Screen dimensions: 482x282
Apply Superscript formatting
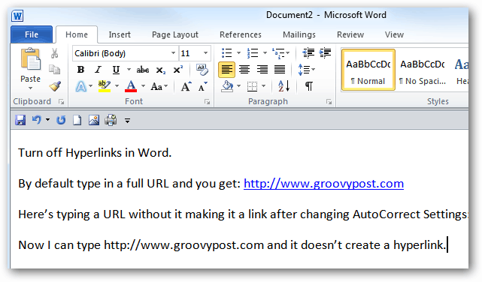pyautogui.click(x=178, y=70)
